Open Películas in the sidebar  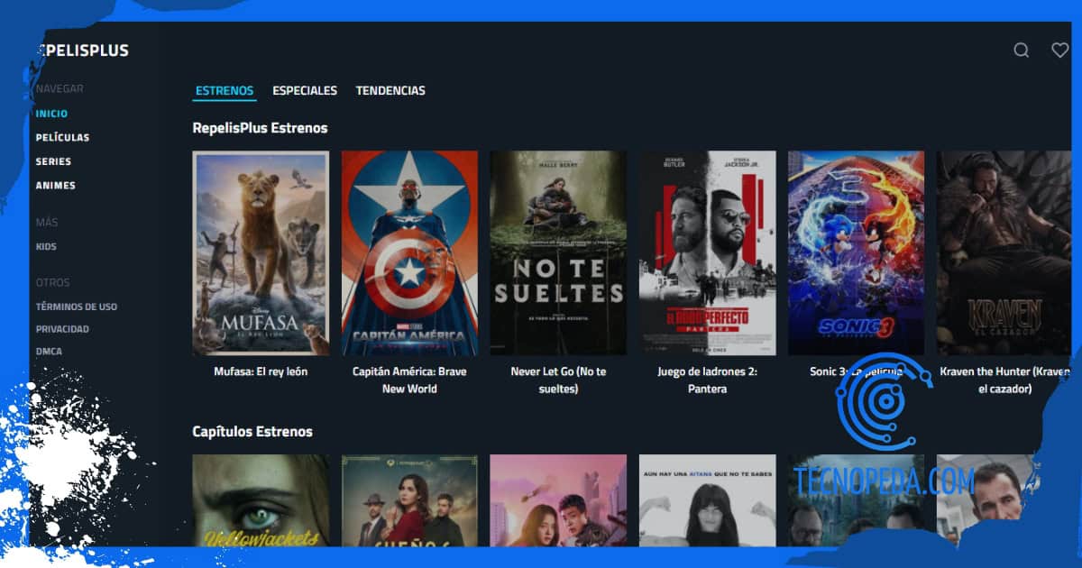click(62, 138)
